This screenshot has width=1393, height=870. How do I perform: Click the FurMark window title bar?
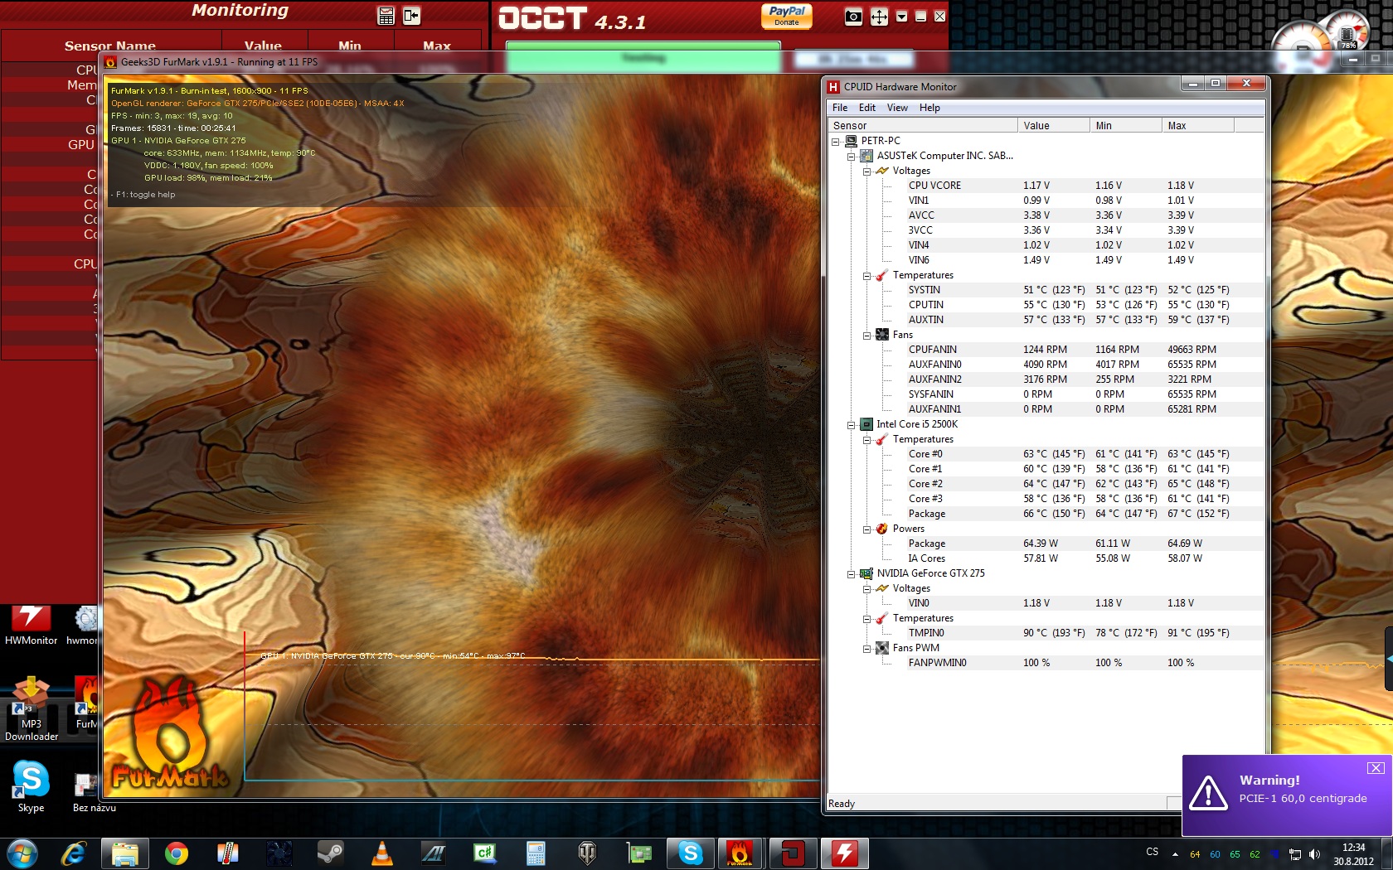(x=460, y=62)
